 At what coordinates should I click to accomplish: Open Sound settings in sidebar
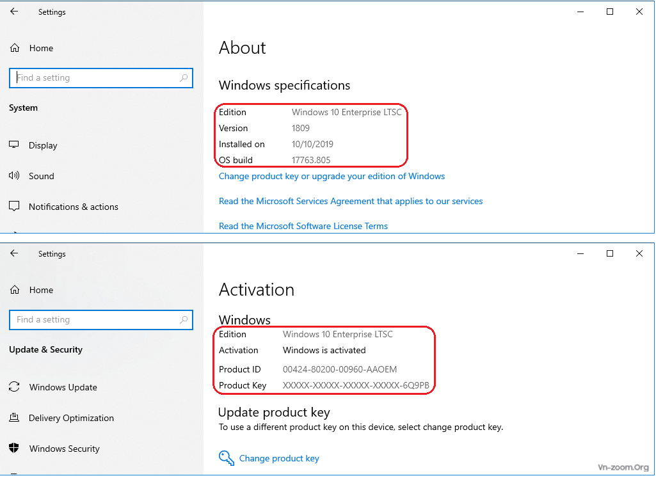pyautogui.click(x=42, y=176)
